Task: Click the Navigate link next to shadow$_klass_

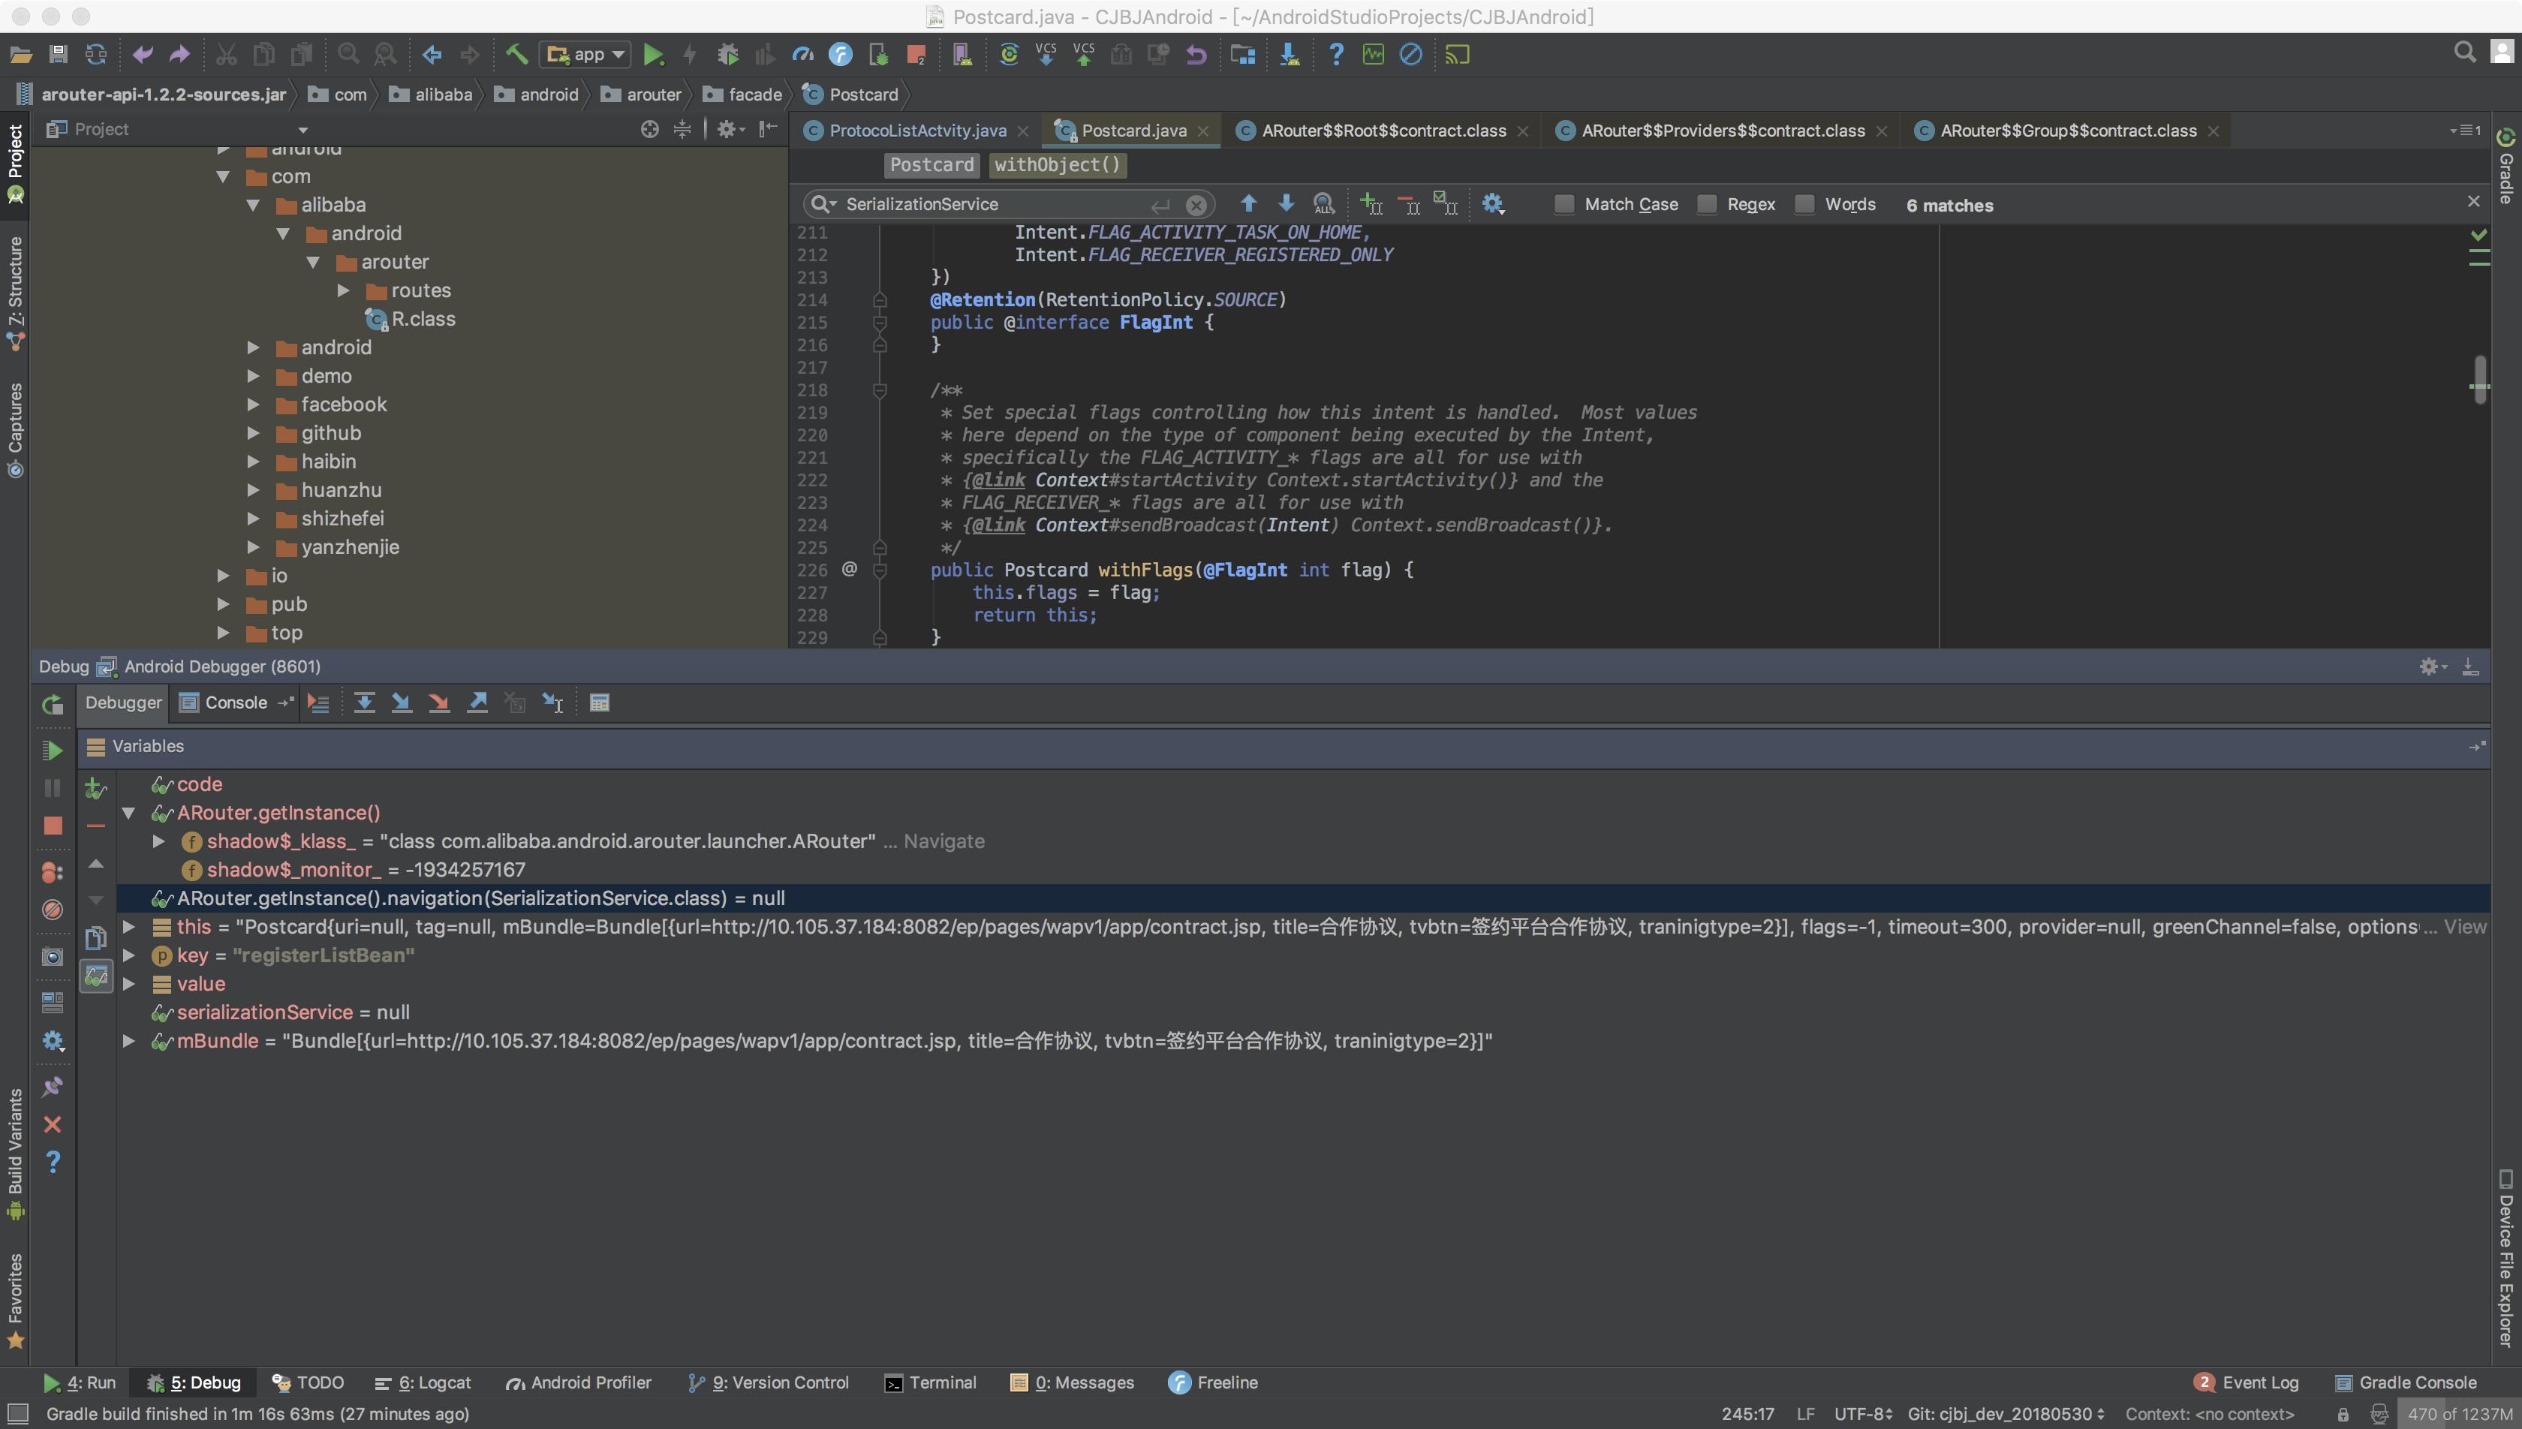Action: pyautogui.click(x=944, y=841)
